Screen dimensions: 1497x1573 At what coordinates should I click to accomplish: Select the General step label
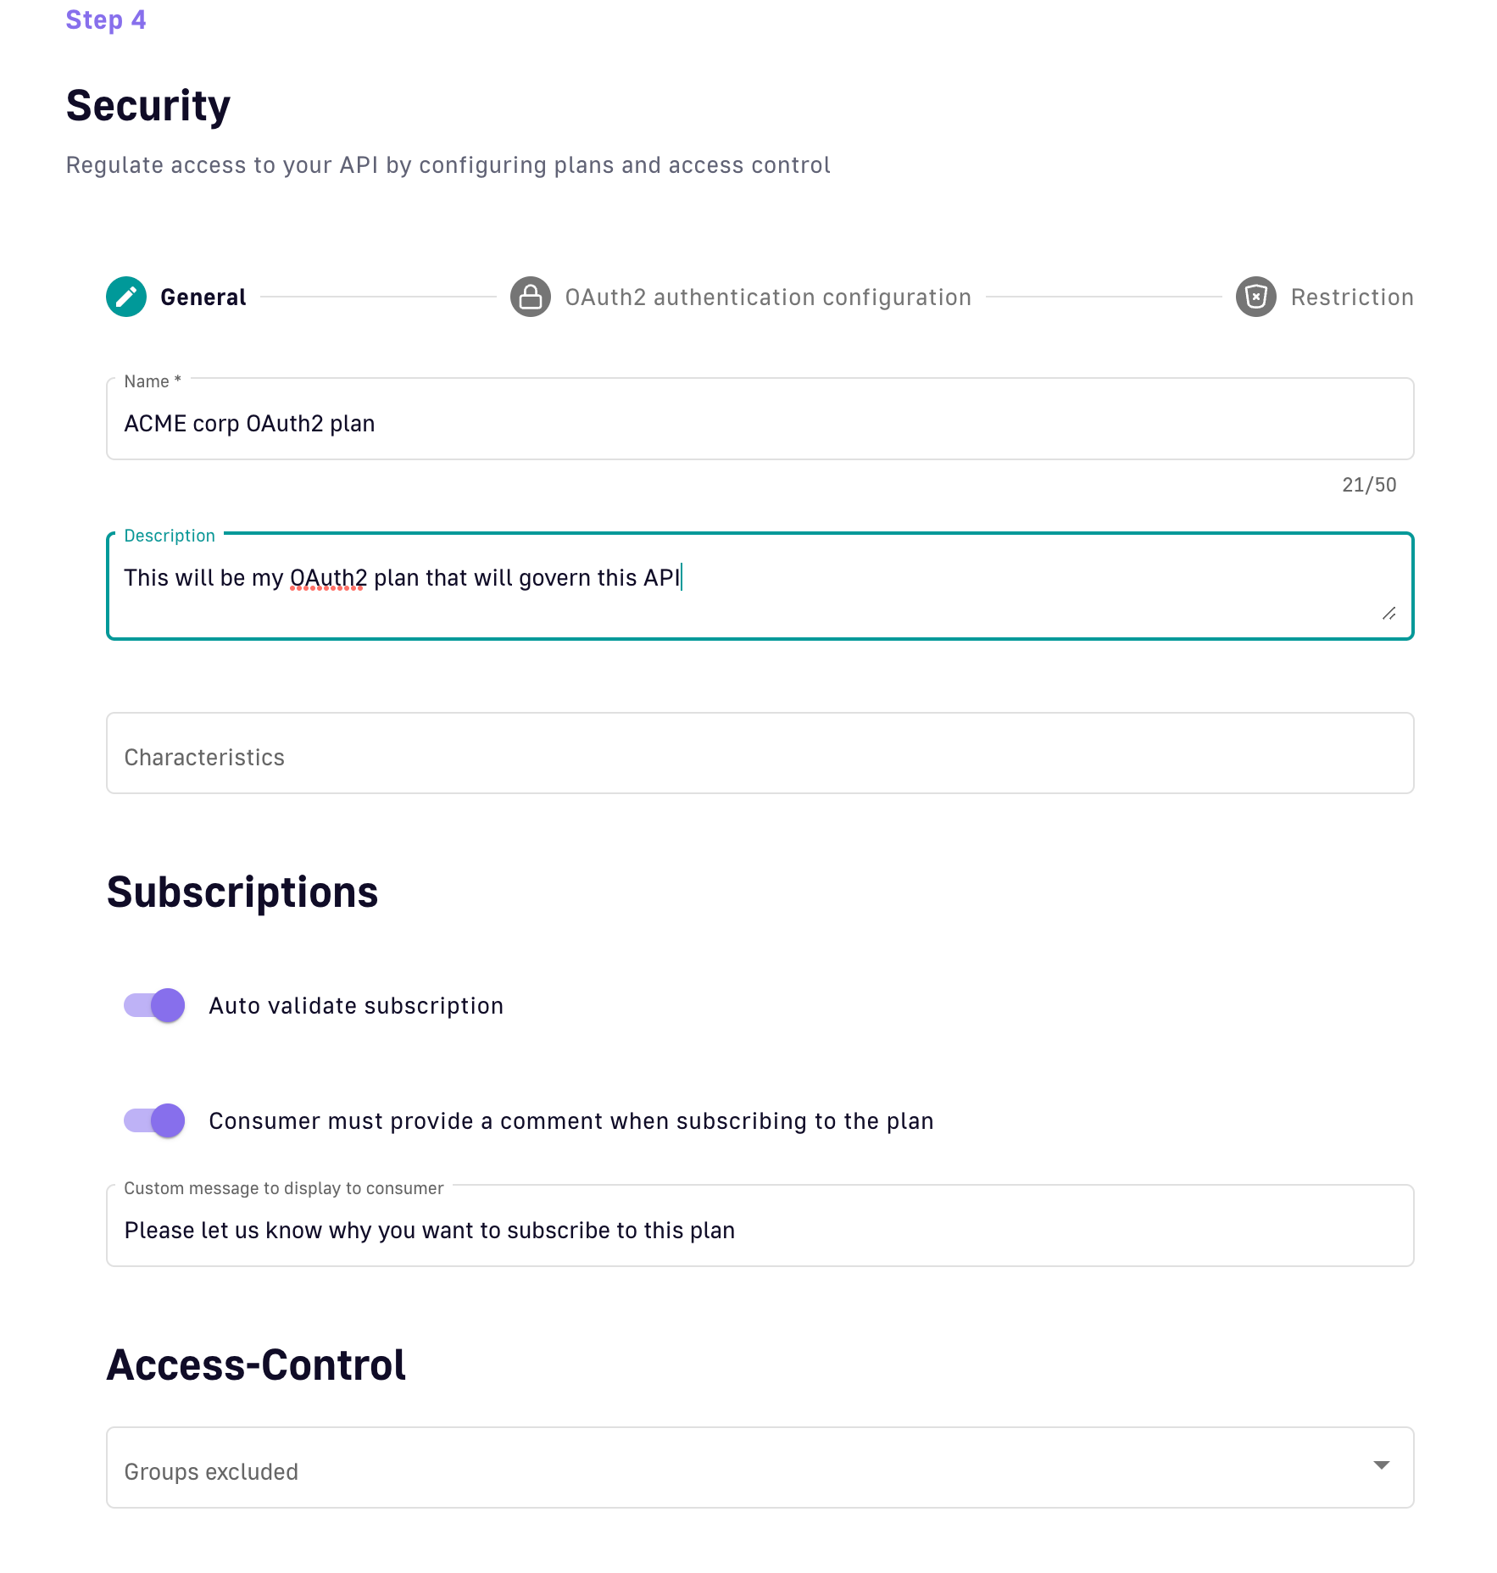click(203, 297)
